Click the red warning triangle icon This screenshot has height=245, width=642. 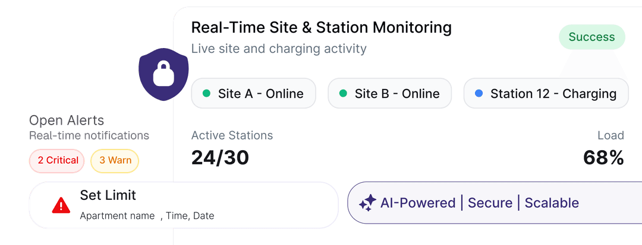[x=61, y=205]
